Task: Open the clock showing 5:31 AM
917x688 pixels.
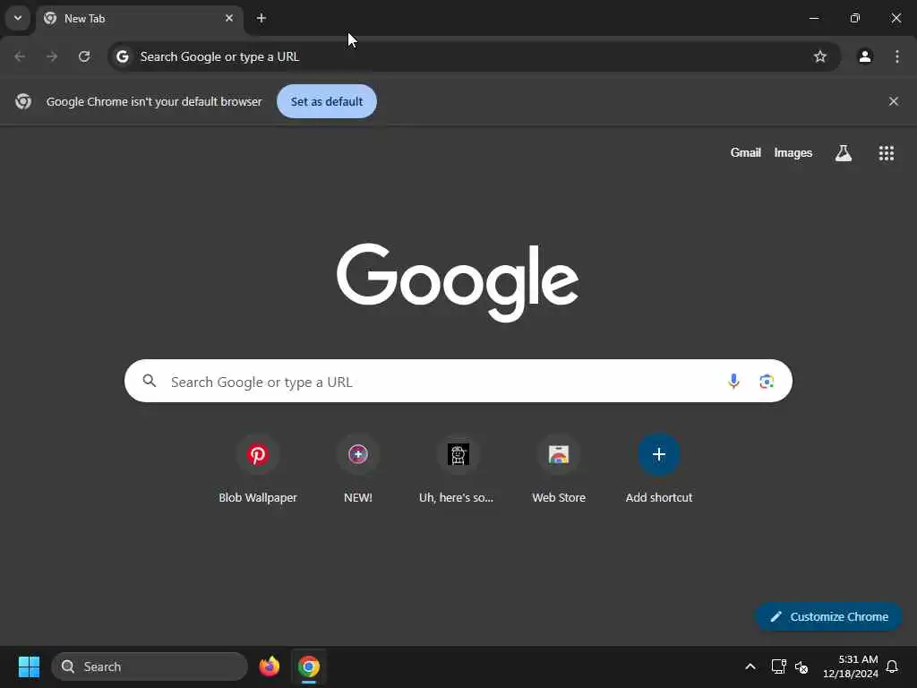Action: [x=851, y=666]
